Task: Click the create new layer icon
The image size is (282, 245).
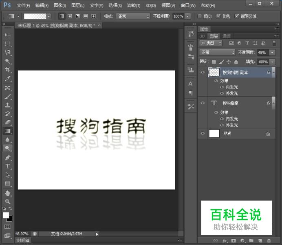Action: pyautogui.click(x=260, y=241)
